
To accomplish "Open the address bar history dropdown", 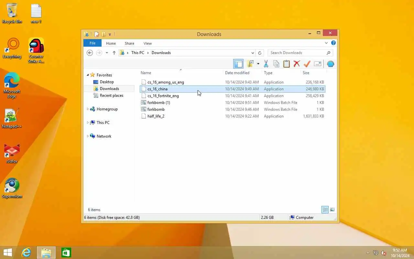I will [253, 53].
